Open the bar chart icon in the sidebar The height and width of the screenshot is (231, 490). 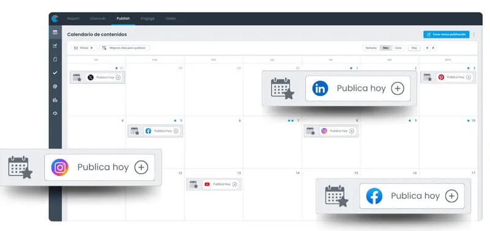55,100
